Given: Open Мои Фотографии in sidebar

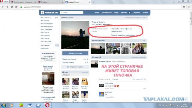Looking at the screenshot, I should click(46, 24).
